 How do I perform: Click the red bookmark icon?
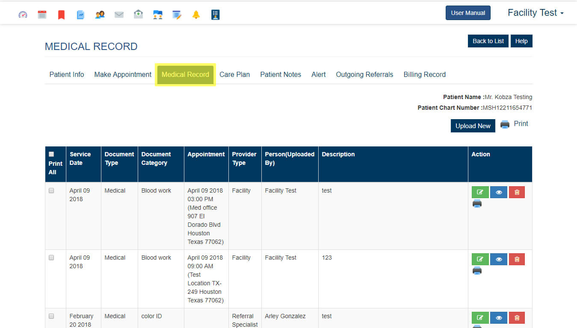[61, 15]
